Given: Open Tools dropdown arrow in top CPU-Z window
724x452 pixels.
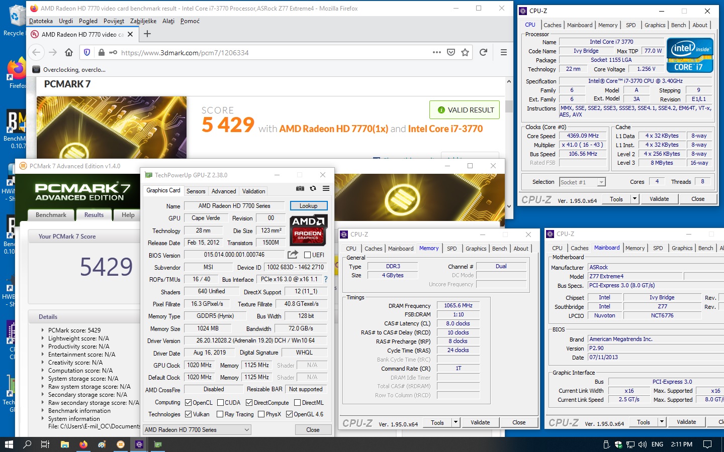Looking at the screenshot, I should [635, 199].
